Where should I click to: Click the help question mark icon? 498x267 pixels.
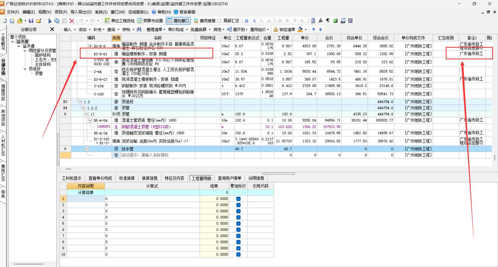pos(154,12)
